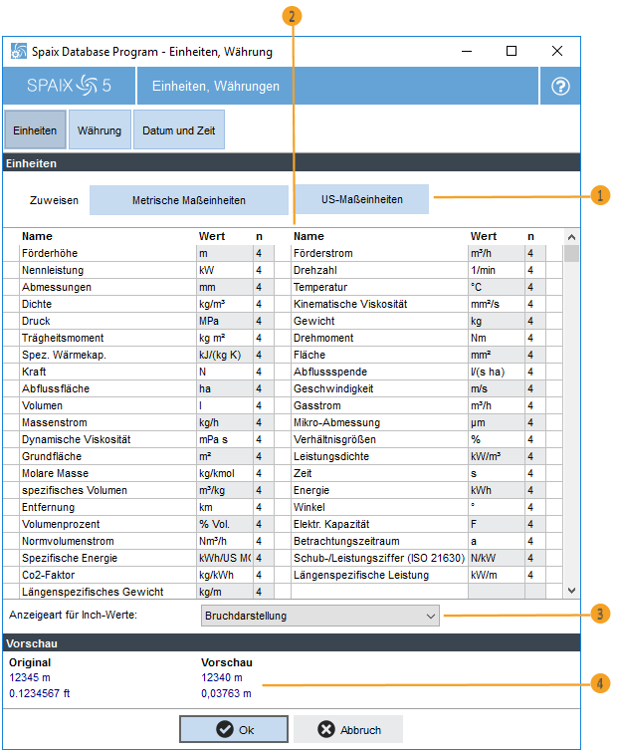Select the 'Kraft' row name

coord(34,372)
